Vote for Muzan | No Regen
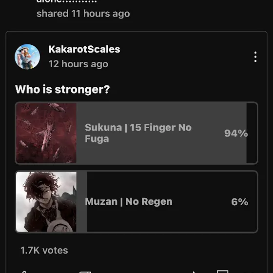The image size is (273, 273). [136, 202]
